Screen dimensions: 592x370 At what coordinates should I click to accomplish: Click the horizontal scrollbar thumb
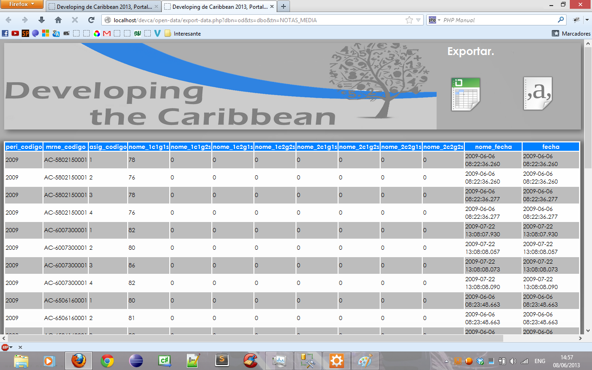click(255, 338)
